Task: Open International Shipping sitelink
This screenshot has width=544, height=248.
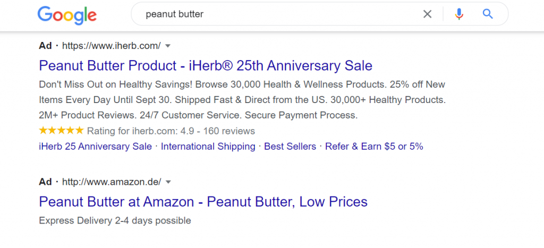Action: 208,147
